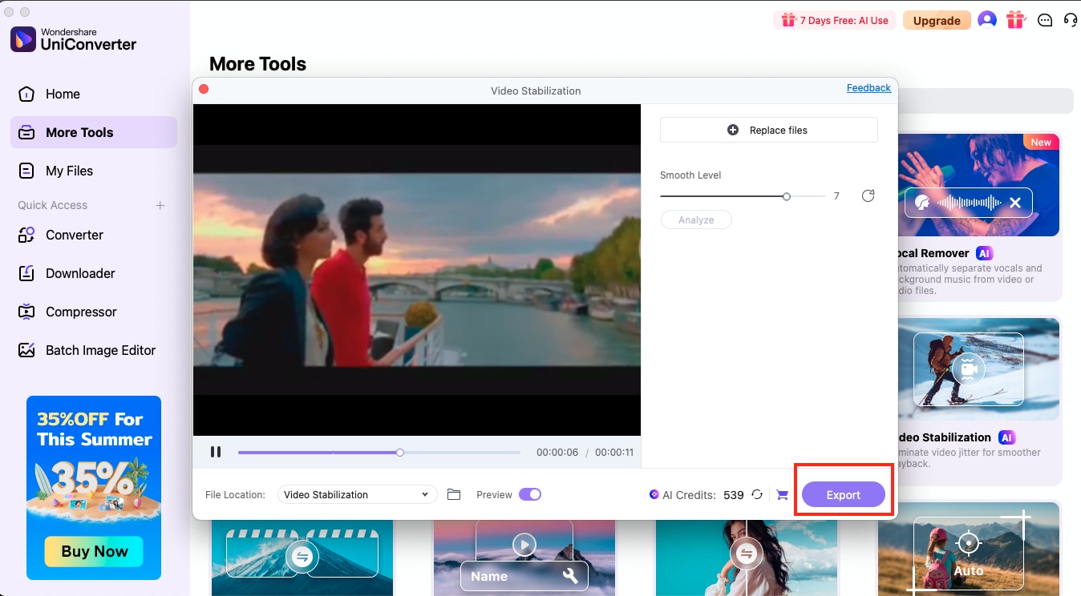Image resolution: width=1081 pixels, height=596 pixels.
Task: Click the Upgrade button
Action: click(937, 21)
